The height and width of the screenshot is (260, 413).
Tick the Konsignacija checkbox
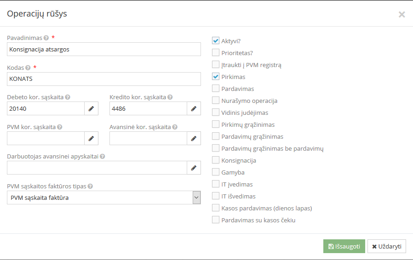pyautogui.click(x=216, y=160)
